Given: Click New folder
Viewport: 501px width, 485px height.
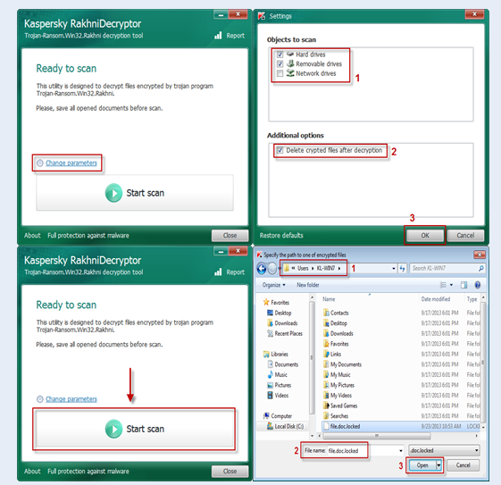Looking at the screenshot, I should click(308, 285).
